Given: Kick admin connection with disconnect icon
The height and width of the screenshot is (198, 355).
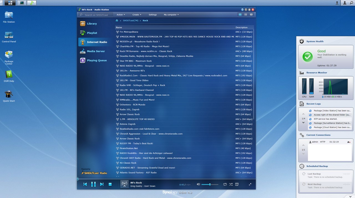Looking at the screenshot, I should 349,142.
